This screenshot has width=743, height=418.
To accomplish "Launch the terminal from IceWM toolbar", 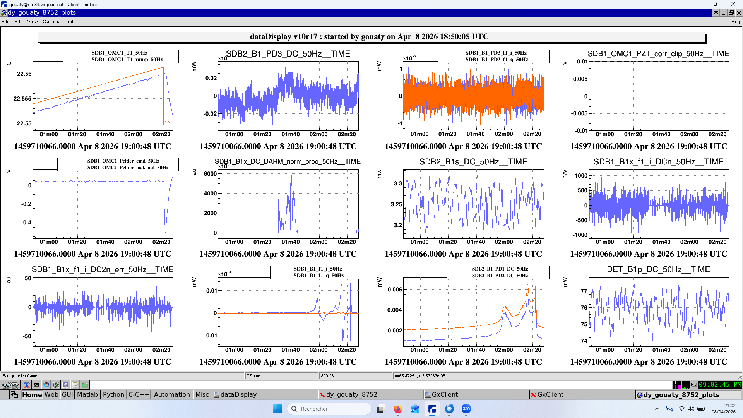I will click(36, 385).
